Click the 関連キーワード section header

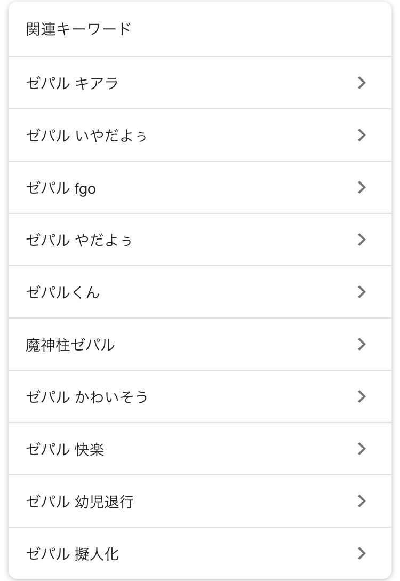[78, 29]
